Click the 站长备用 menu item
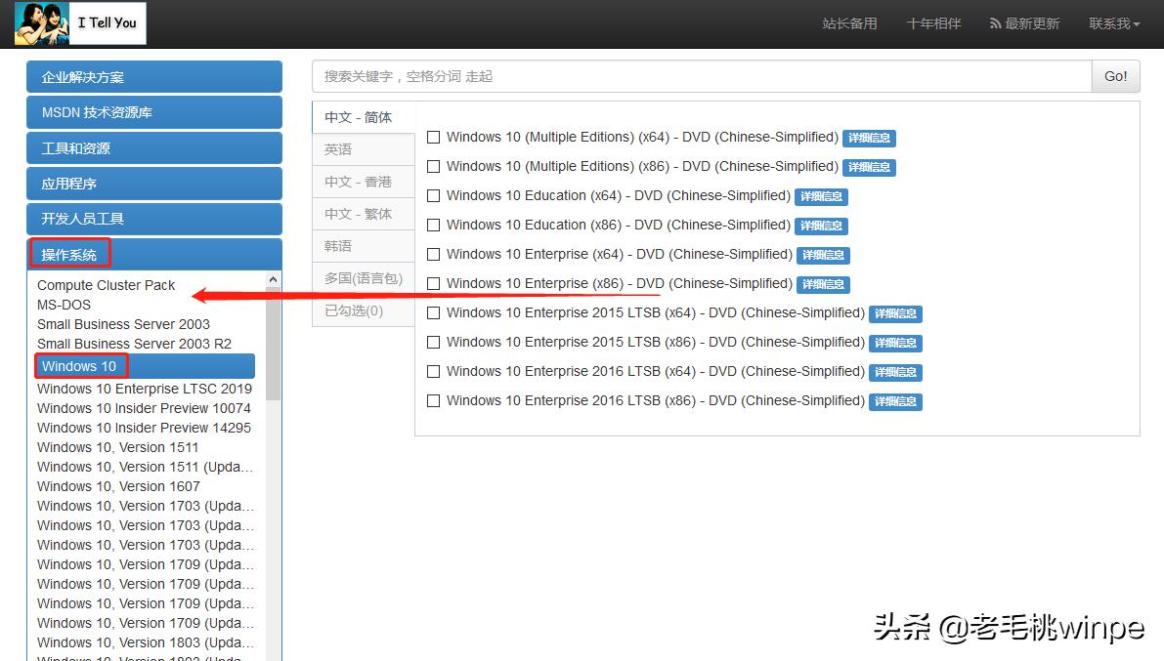1164x661 pixels. (849, 22)
